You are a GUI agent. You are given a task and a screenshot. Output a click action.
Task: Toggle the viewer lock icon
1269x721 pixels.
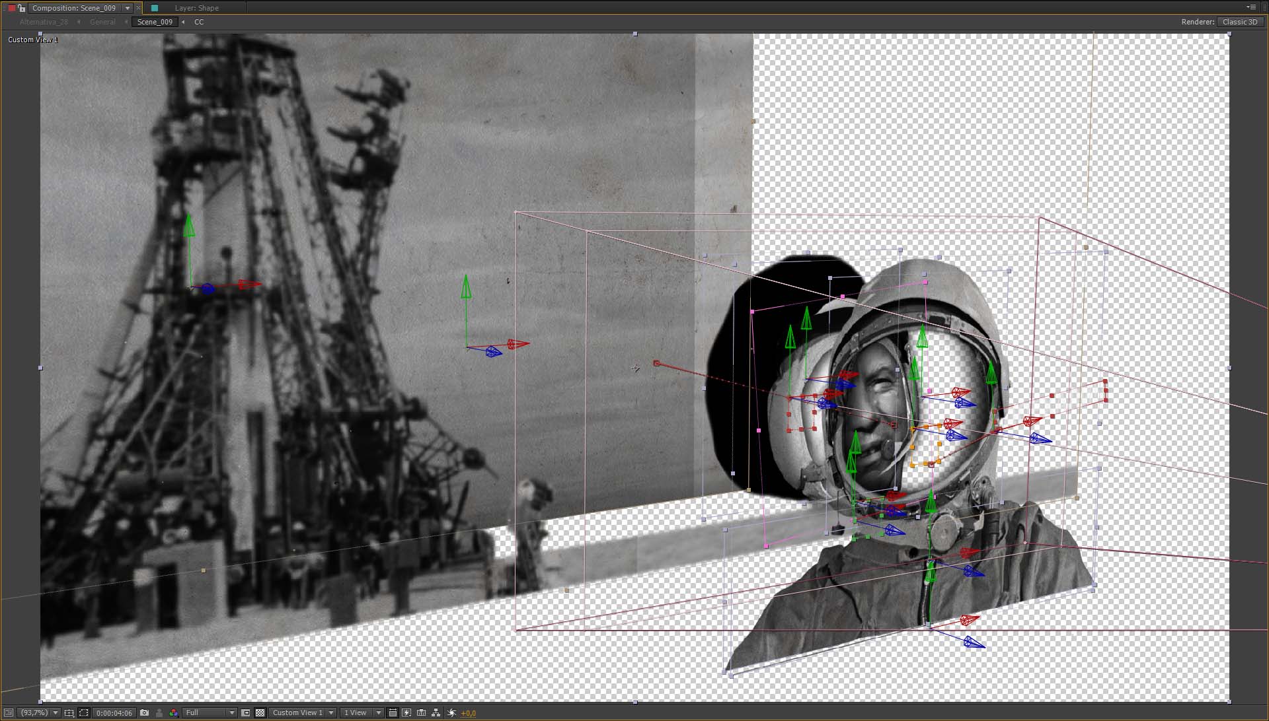click(x=22, y=8)
